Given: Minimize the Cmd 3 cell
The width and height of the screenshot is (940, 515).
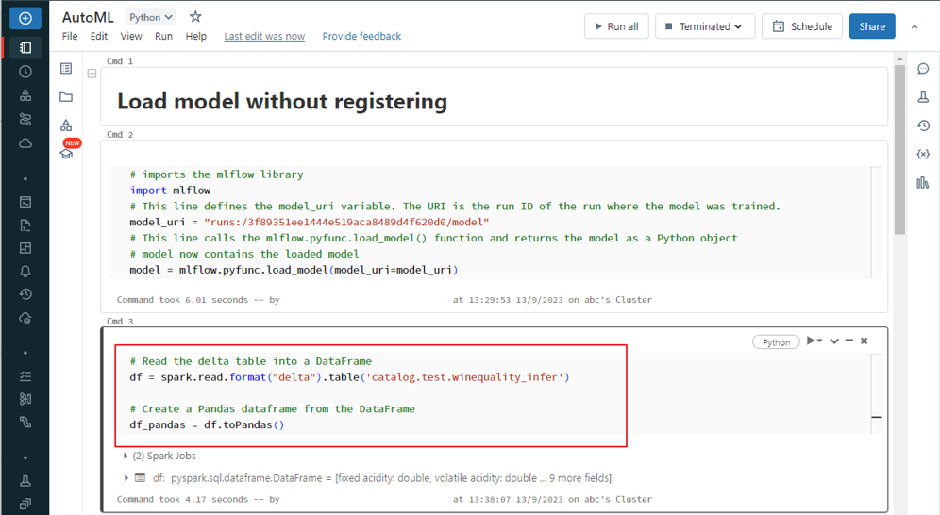Looking at the screenshot, I should click(x=848, y=341).
